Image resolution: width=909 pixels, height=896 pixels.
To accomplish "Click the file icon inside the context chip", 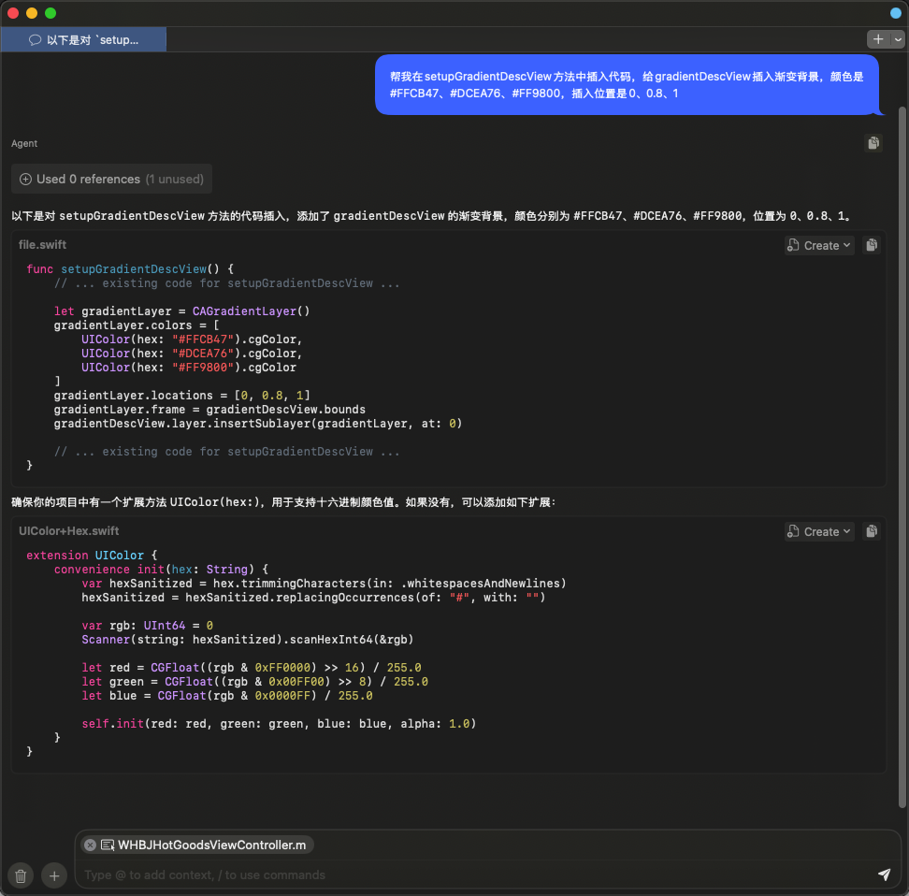I will click(x=108, y=845).
